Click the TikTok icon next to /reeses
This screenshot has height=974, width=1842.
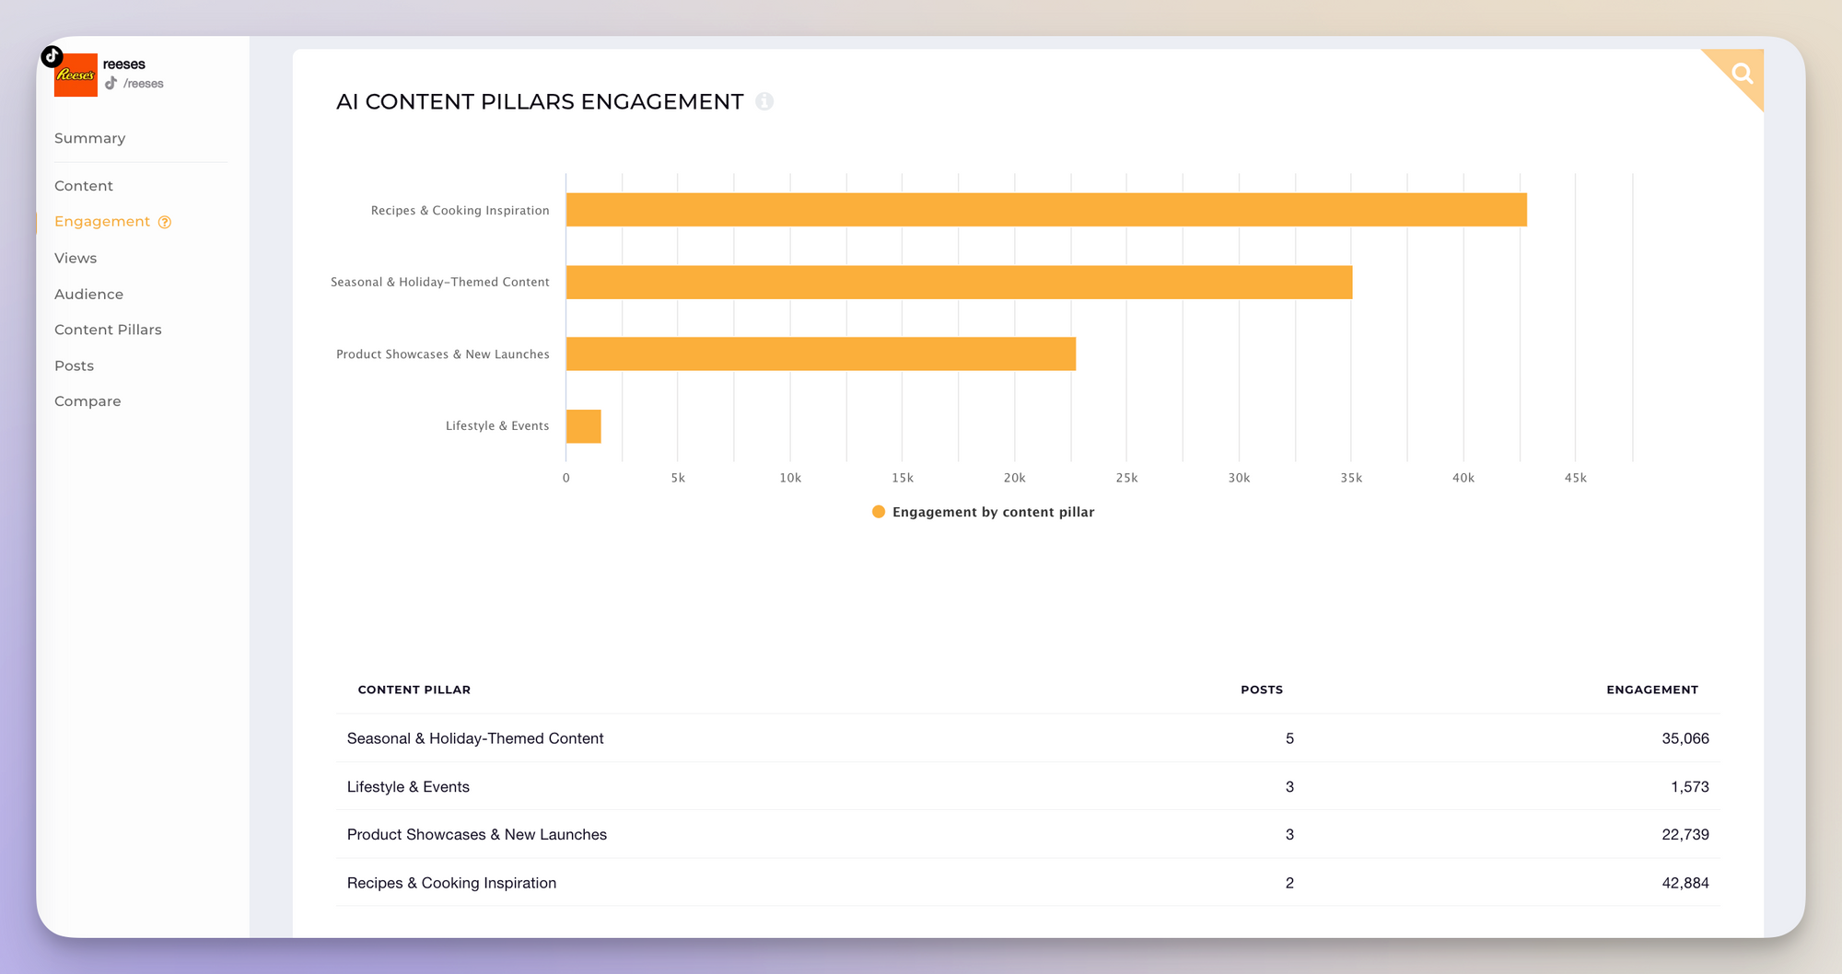pos(111,83)
